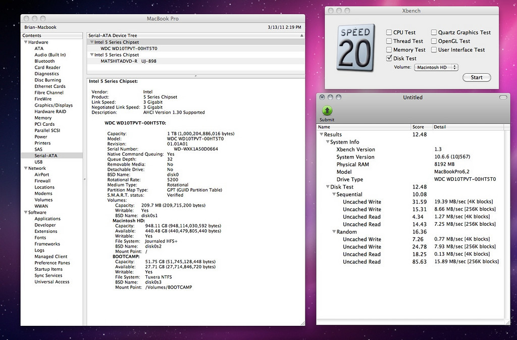Select AirPort under Network

(x=41, y=174)
